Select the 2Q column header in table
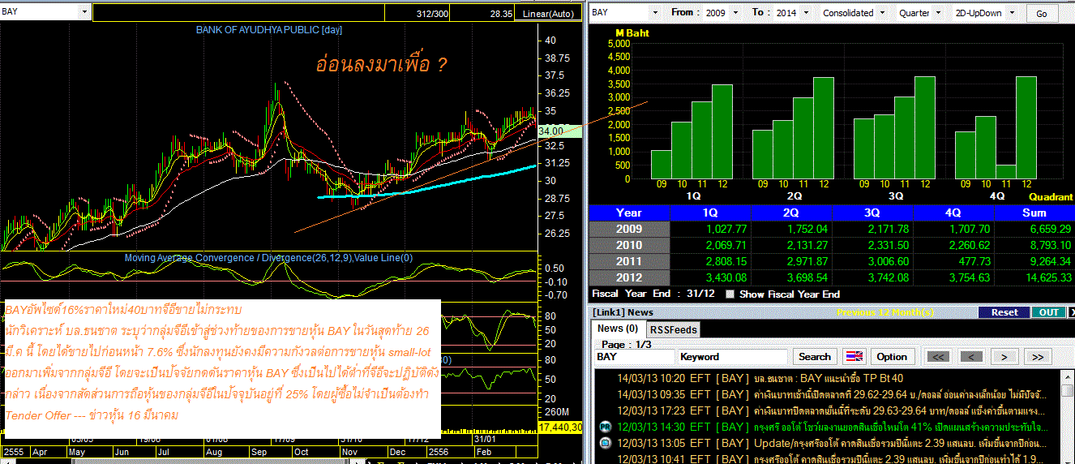 (x=791, y=213)
